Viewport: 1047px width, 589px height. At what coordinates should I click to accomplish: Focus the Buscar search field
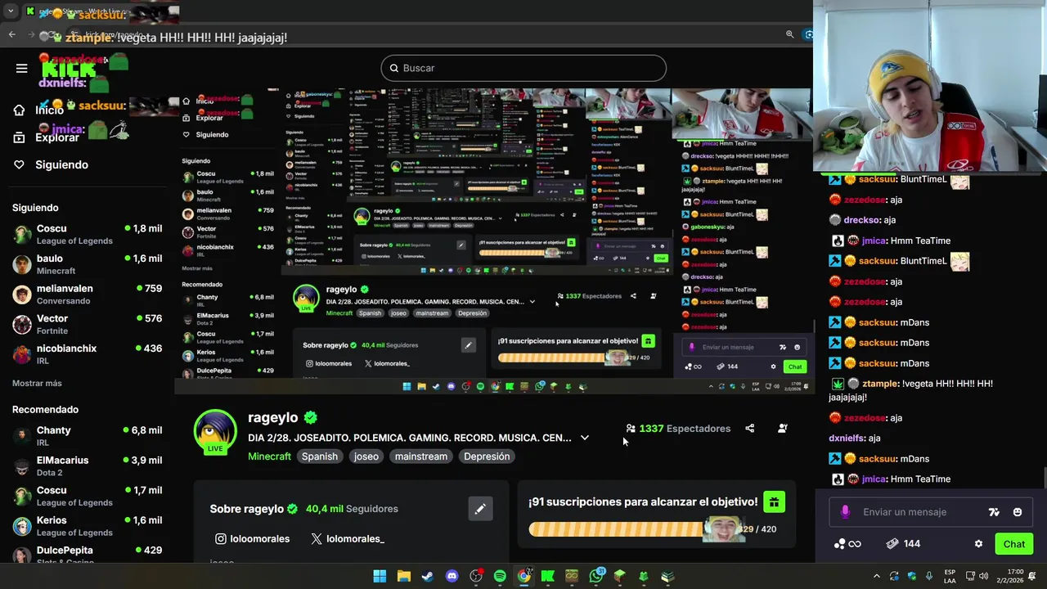523,68
